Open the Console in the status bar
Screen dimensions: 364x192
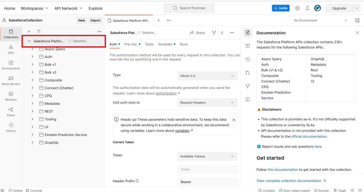pos(34,190)
